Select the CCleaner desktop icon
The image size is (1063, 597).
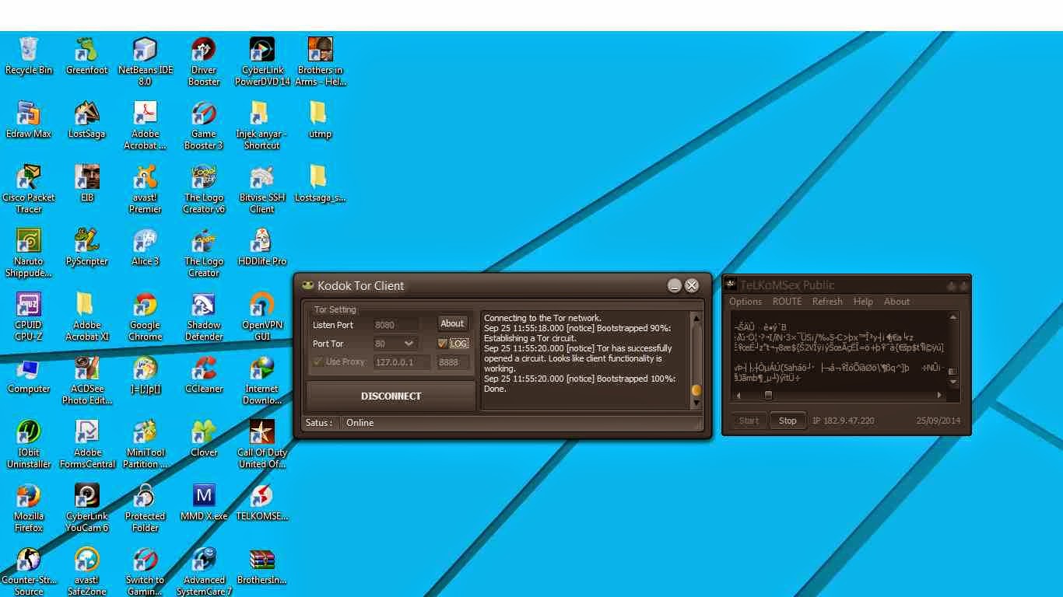tap(204, 375)
